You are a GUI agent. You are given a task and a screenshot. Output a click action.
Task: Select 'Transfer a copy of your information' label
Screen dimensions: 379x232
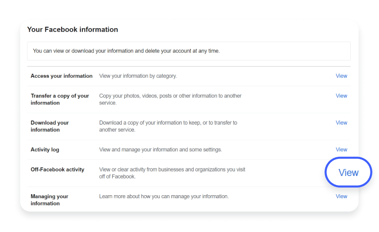pos(60,99)
